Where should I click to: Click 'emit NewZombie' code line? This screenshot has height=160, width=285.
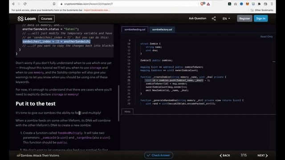click(x=167, y=90)
